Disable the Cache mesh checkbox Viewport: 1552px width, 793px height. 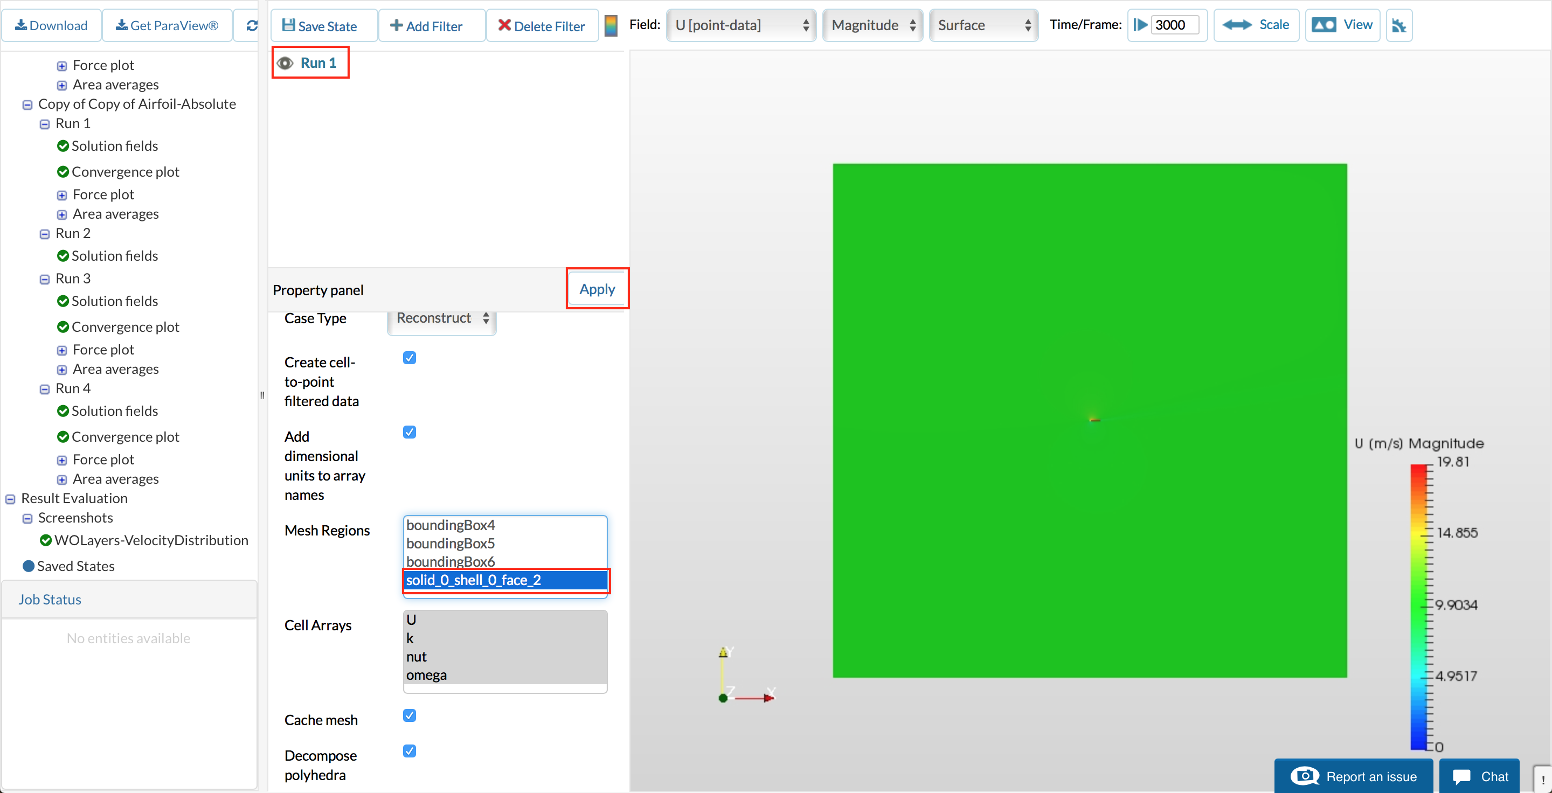409,715
